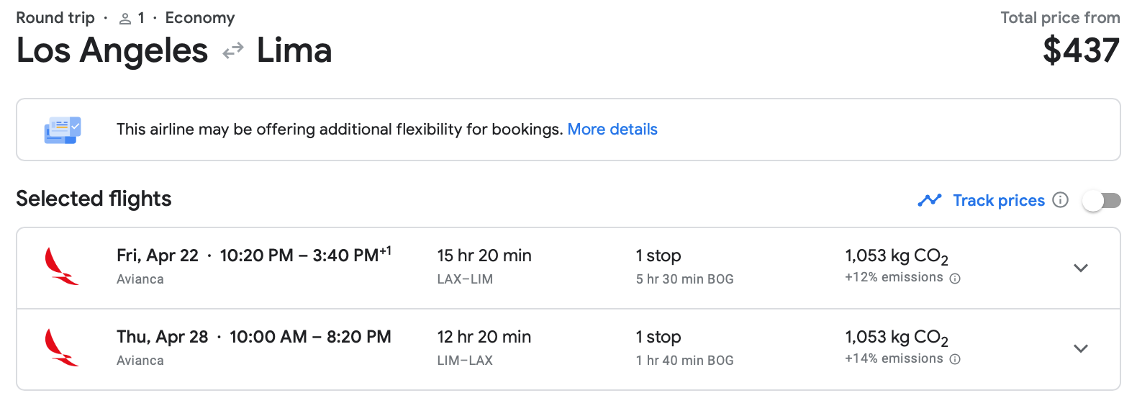Open the More details link

pyautogui.click(x=612, y=130)
